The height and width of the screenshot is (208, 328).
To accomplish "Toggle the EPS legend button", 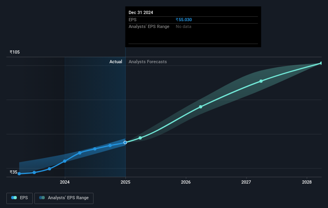I will (x=20, y=198).
